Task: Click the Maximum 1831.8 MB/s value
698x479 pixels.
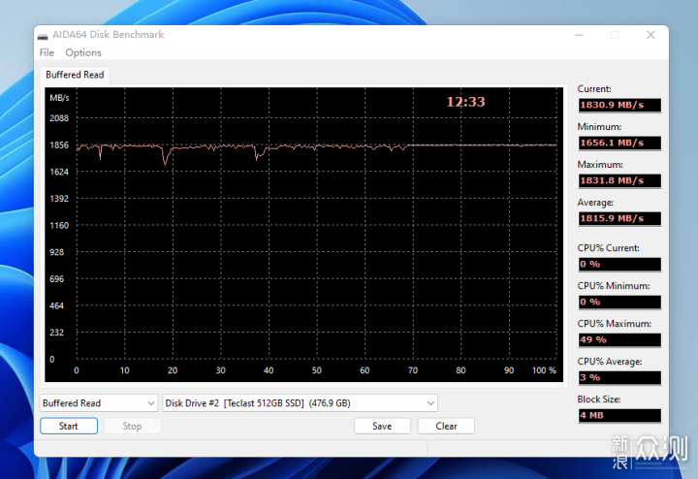Action: [x=619, y=180]
